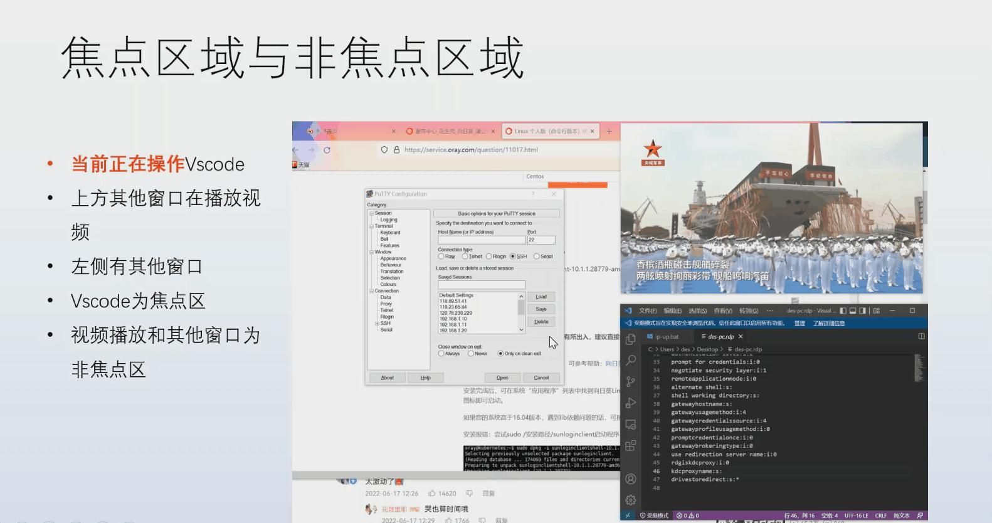Screen dimensions: 992x523
Task: Open the 查看(V) menu in VS Code
Action: point(722,310)
